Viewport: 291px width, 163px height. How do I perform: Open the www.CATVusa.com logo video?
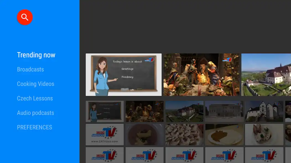coord(105,134)
